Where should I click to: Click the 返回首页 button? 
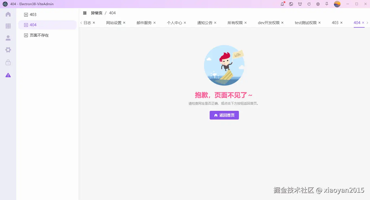point(224,115)
